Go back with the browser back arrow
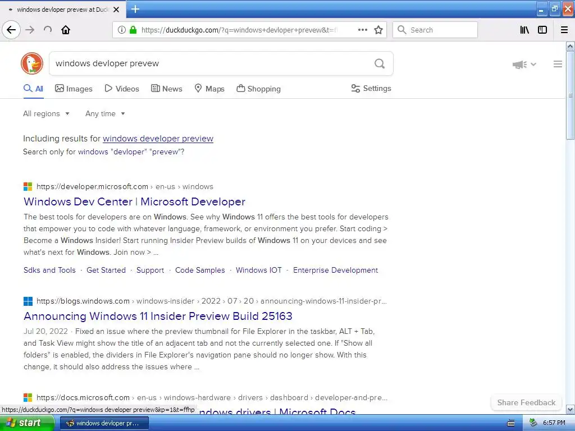 click(x=11, y=30)
